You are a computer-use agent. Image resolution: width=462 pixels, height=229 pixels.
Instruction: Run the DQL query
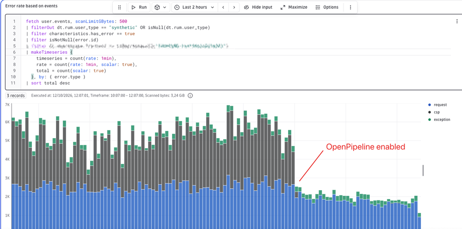click(x=139, y=7)
